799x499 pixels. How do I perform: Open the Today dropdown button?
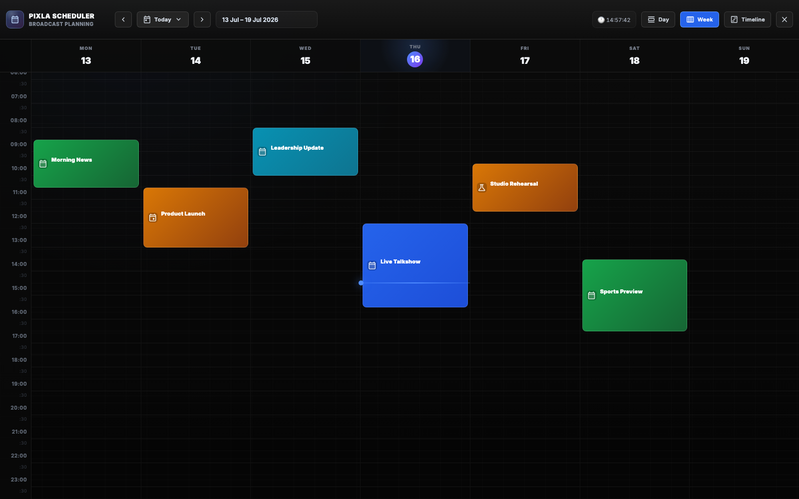[163, 19]
